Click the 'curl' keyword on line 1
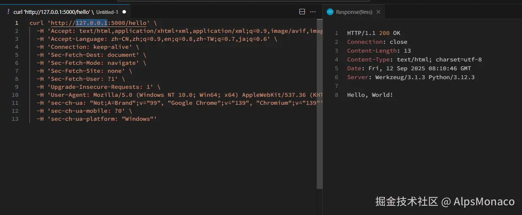522x215 pixels. 37,23
